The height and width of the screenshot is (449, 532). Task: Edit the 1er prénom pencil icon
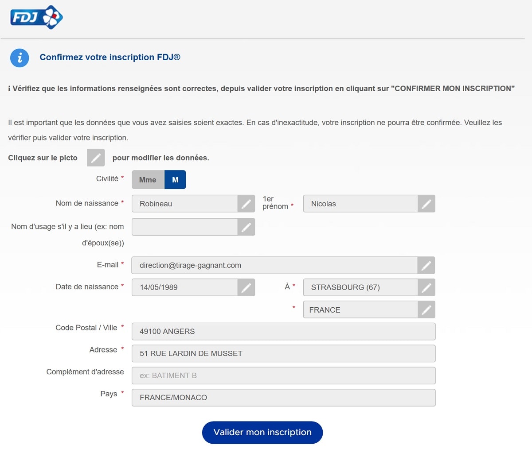pos(426,204)
